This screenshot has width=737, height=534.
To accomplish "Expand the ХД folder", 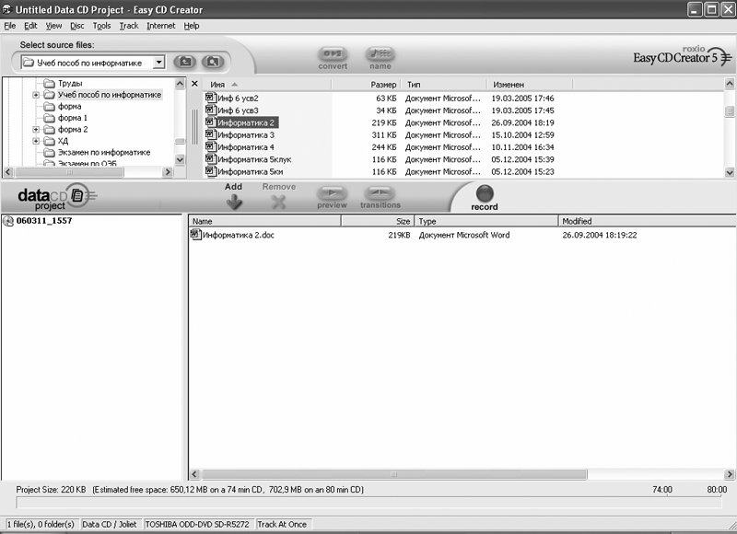I will tap(36, 141).
